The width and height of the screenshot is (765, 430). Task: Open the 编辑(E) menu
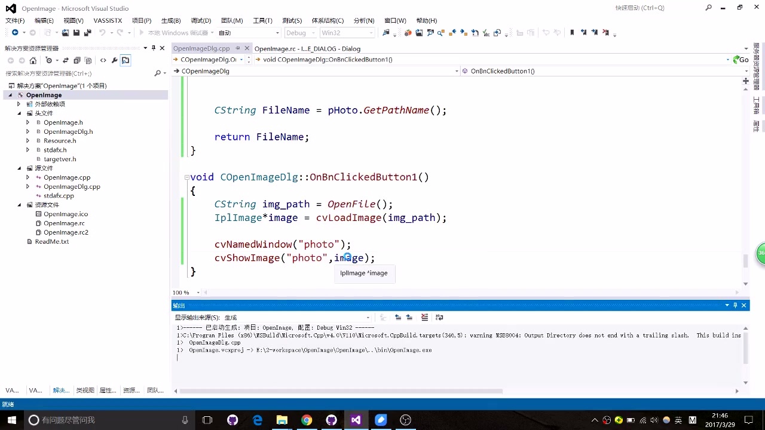[44, 20]
